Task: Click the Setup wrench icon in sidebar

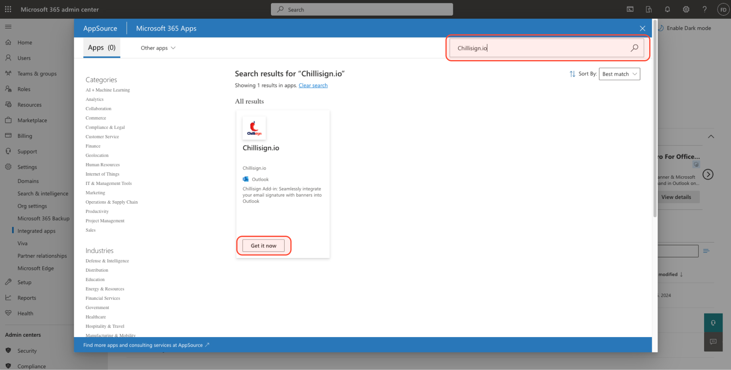Action: [8, 282]
